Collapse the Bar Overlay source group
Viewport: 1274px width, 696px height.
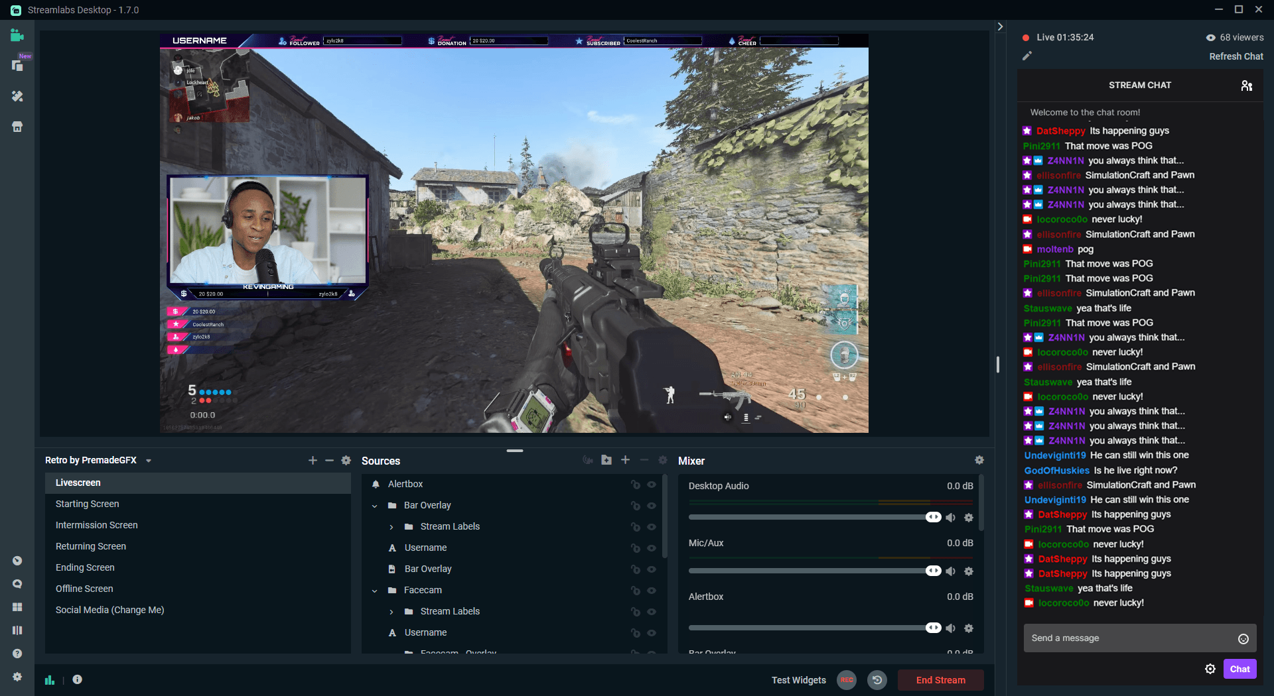pos(375,505)
